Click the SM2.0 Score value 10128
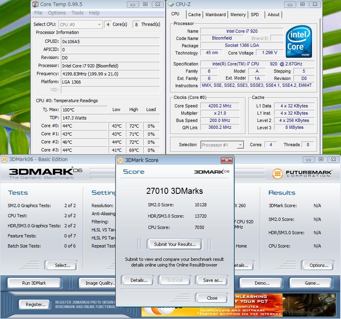Image resolution: width=341 pixels, height=319 pixels. pyautogui.click(x=200, y=205)
